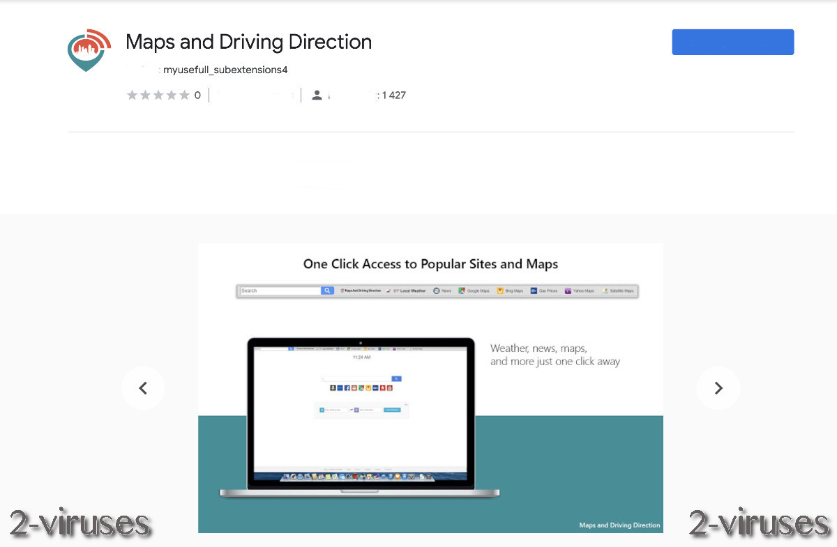The image size is (837, 547).
Task: Give a five-star rating on the last star
Action: (x=185, y=95)
